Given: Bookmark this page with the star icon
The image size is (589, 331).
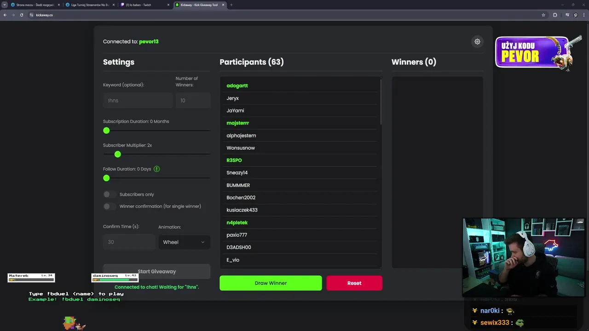Looking at the screenshot, I should point(543,15).
